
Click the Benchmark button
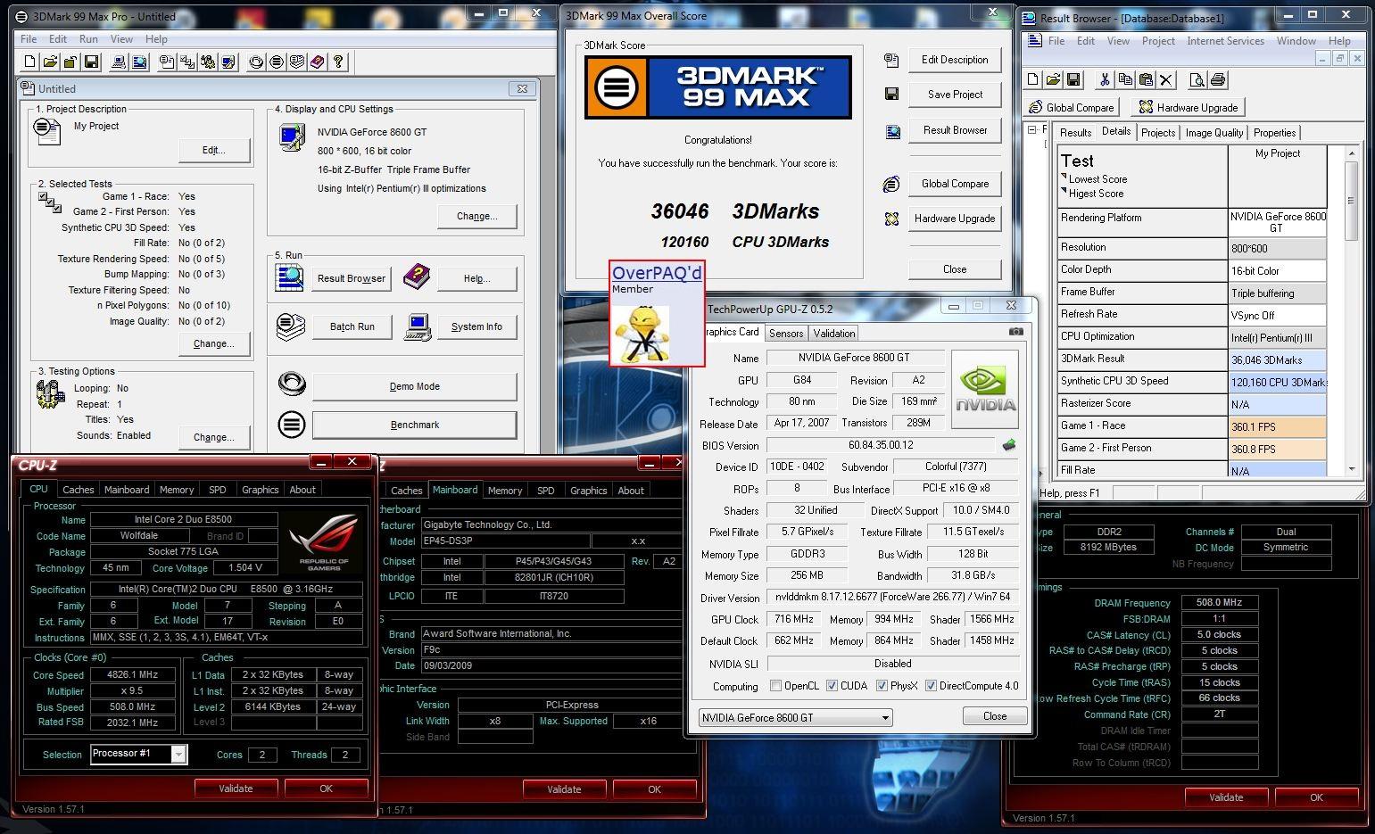pyautogui.click(x=415, y=425)
